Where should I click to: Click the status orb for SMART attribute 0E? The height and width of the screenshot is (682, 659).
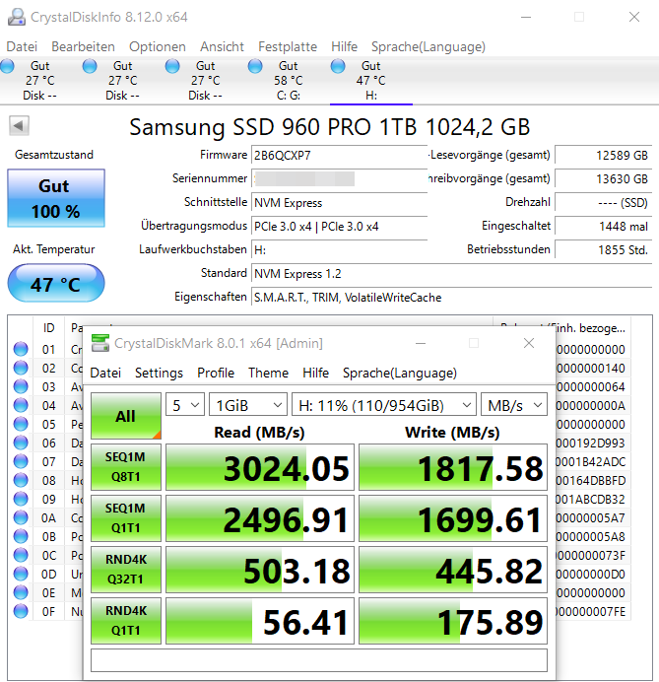tap(21, 592)
